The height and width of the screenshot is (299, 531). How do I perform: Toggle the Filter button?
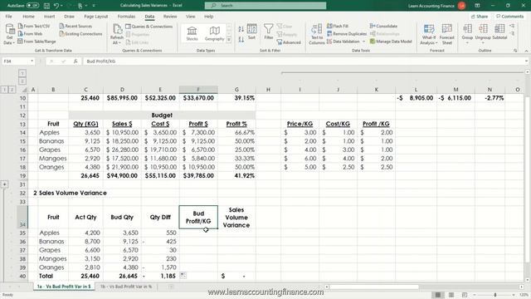269,32
